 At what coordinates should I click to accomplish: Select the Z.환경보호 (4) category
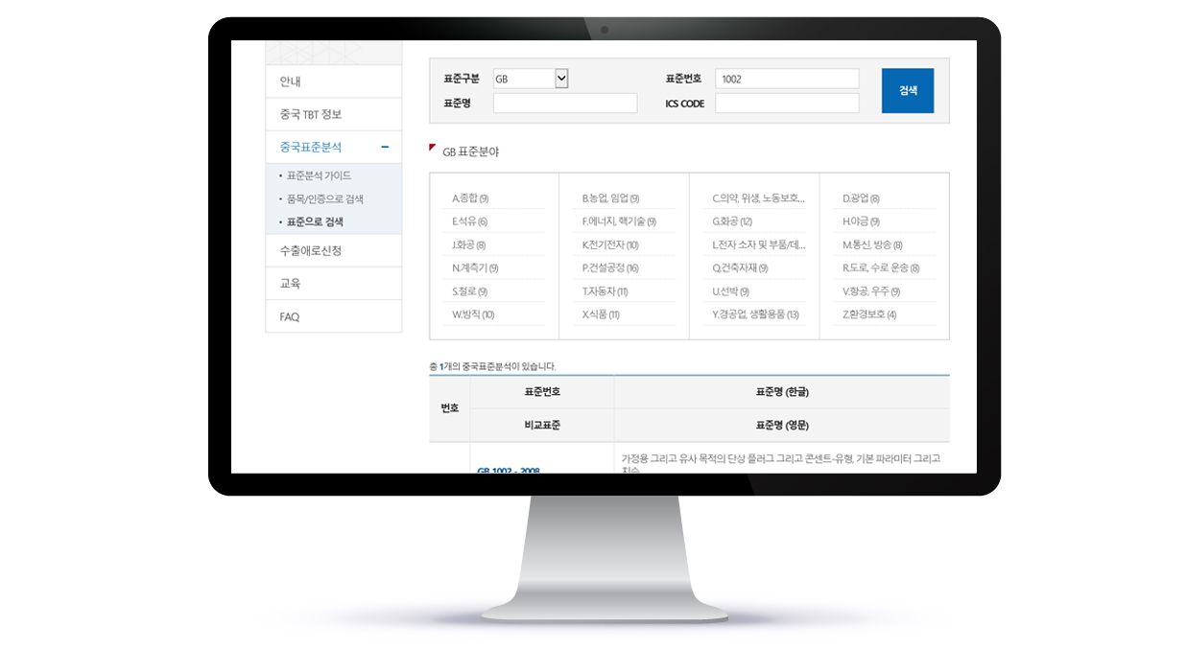869,314
